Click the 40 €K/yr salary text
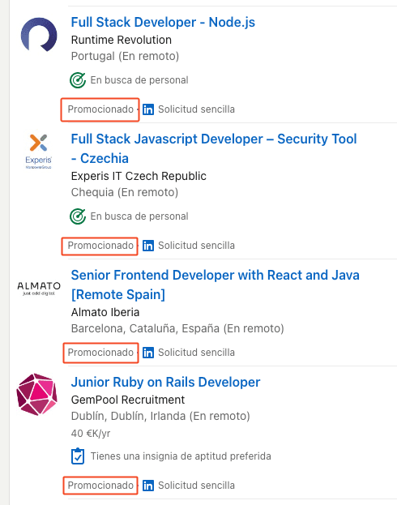 pos(91,434)
